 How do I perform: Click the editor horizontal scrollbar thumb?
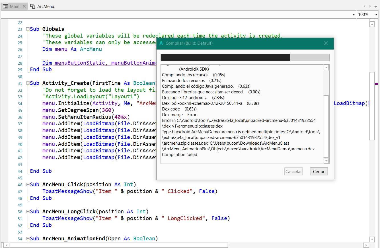(119, 245)
